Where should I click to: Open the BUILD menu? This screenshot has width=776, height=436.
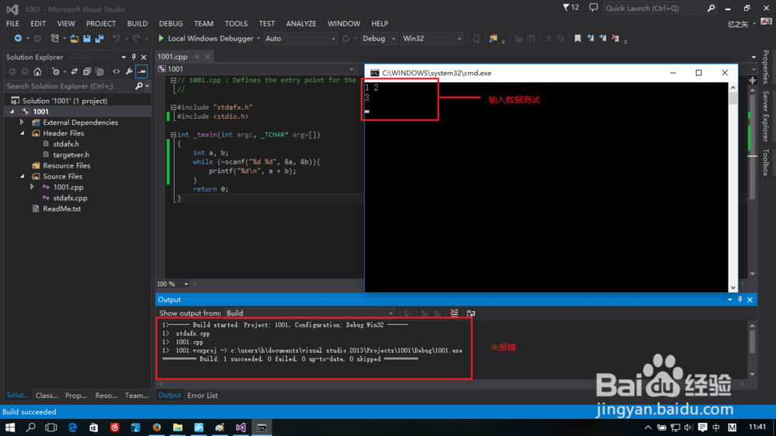[137, 23]
